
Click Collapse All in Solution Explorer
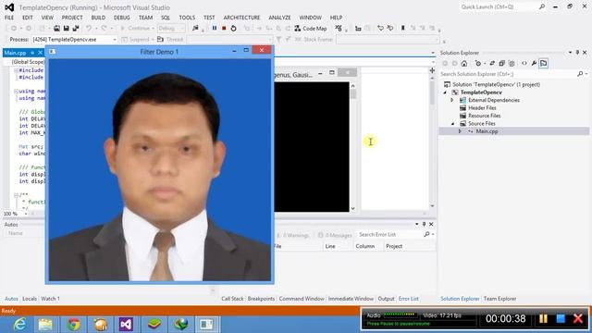pos(501,64)
